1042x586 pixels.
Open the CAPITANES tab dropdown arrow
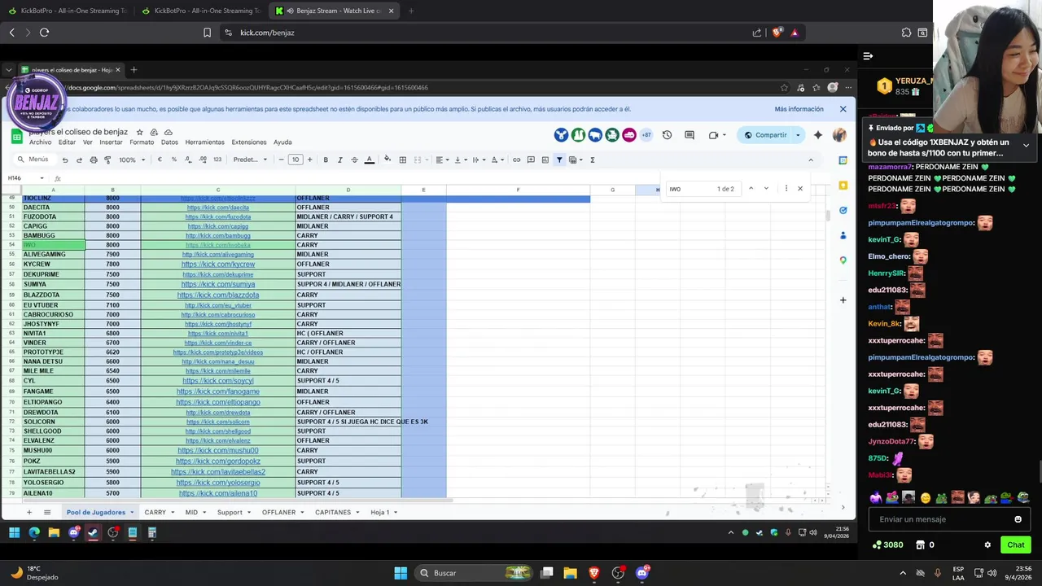click(357, 513)
